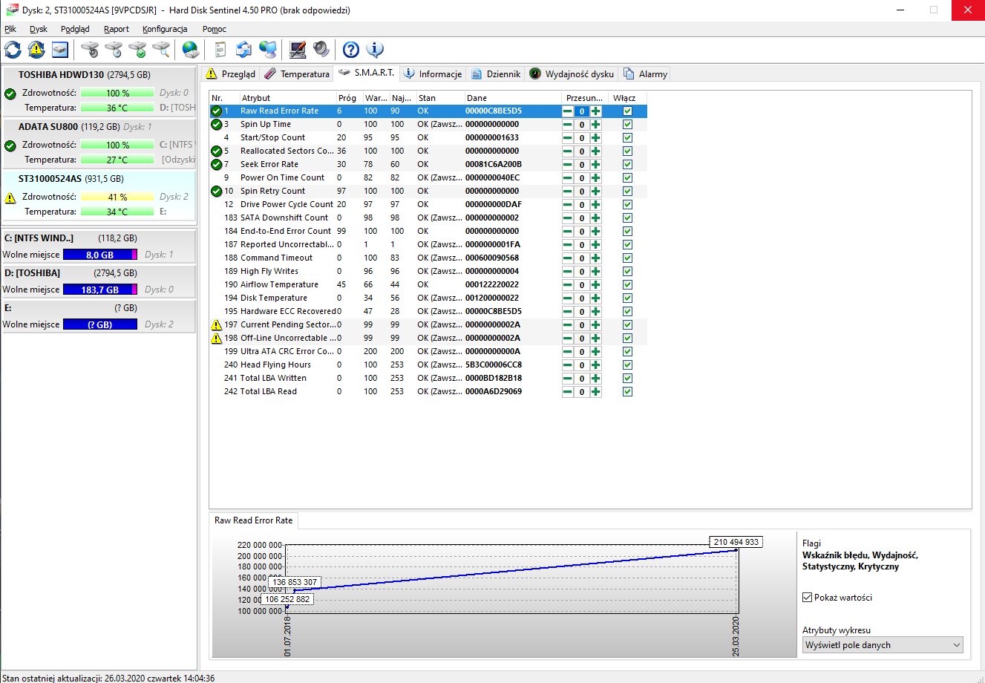
Task: Click green minus for Start/Stop Count offset
Action: 568,138
